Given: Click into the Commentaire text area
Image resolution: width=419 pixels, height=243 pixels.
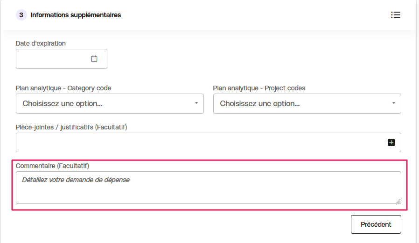Looking at the screenshot, I should (x=209, y=188).
